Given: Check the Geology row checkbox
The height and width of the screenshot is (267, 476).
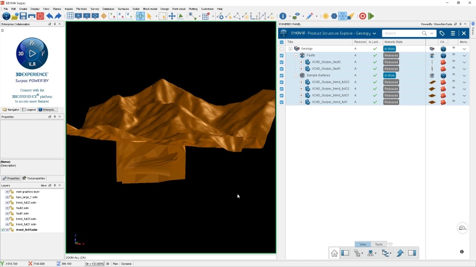Looking at the screenshot, I should [x=282, y=49].
